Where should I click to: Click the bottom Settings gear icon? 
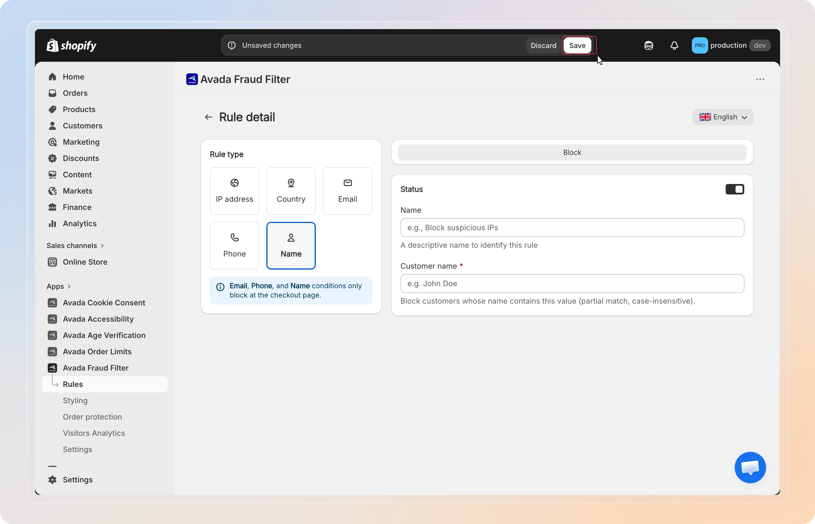click(52, 480)
